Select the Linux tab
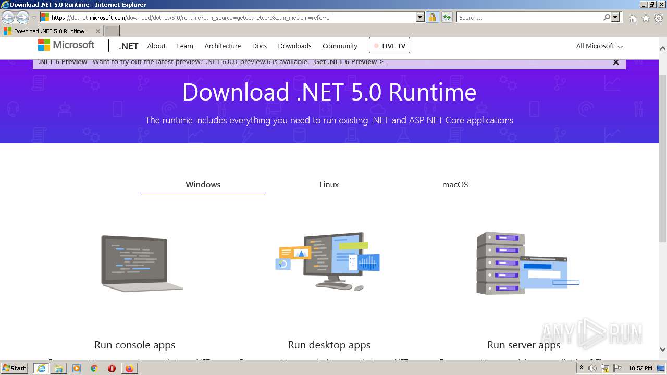Viewport: 667px width, 375px height. point(329,184)
